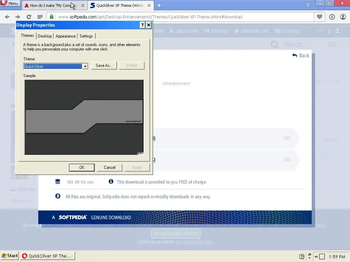
Task: Open the Speed Dial grid icon
Action: [x=40, y=17]
